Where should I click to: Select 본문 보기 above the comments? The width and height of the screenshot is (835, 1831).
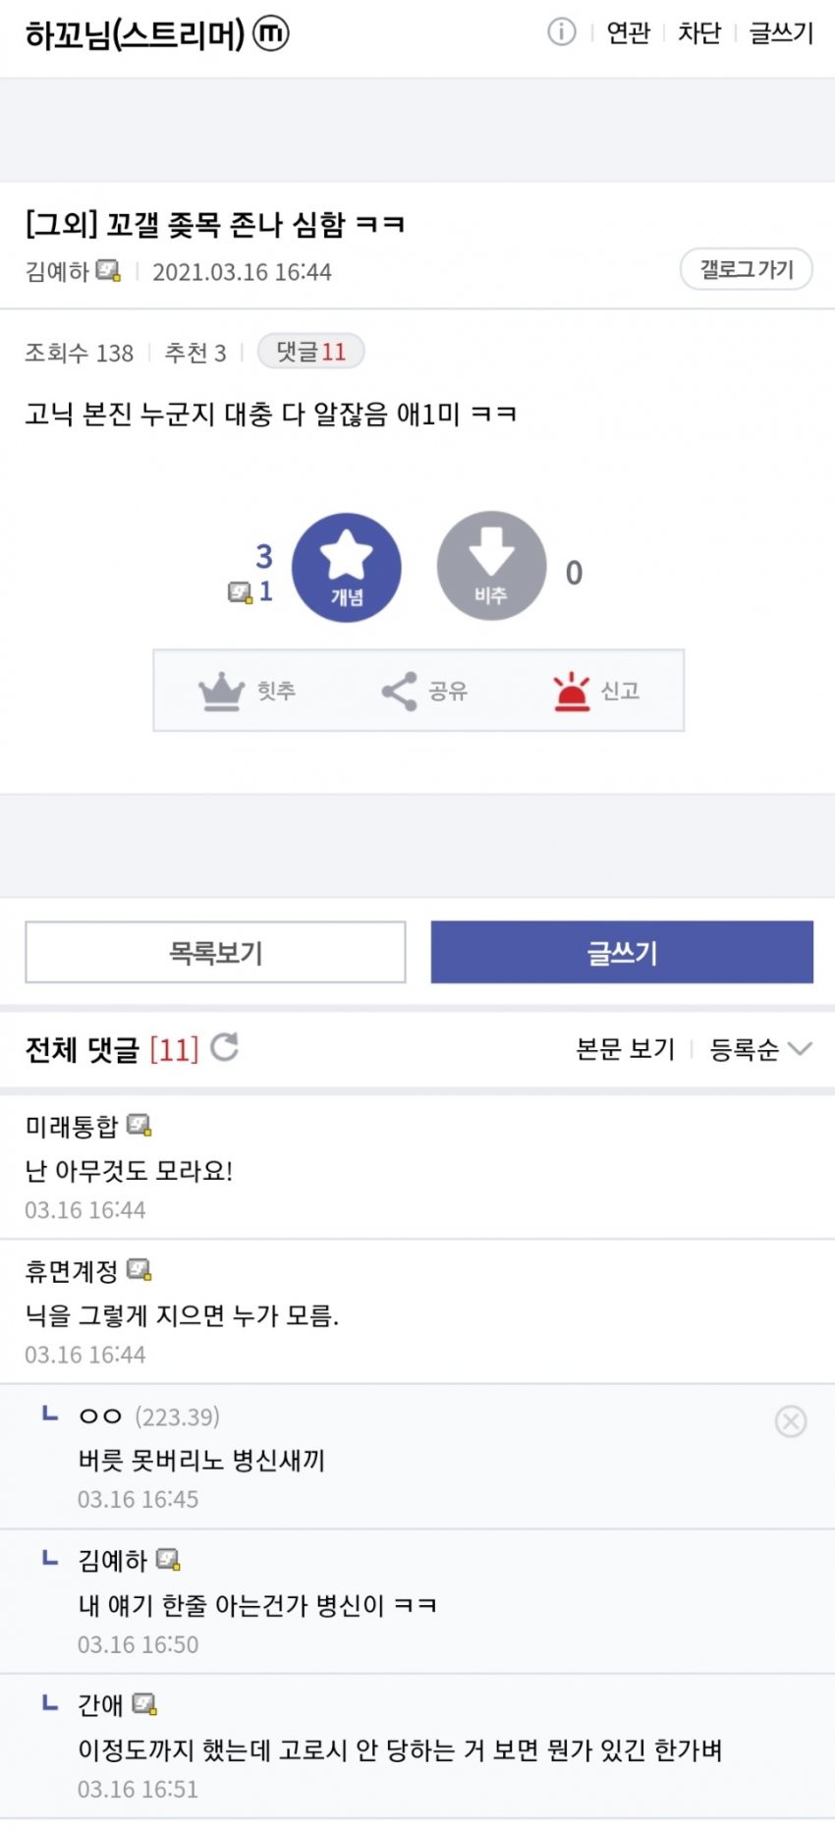(626, 1049)
